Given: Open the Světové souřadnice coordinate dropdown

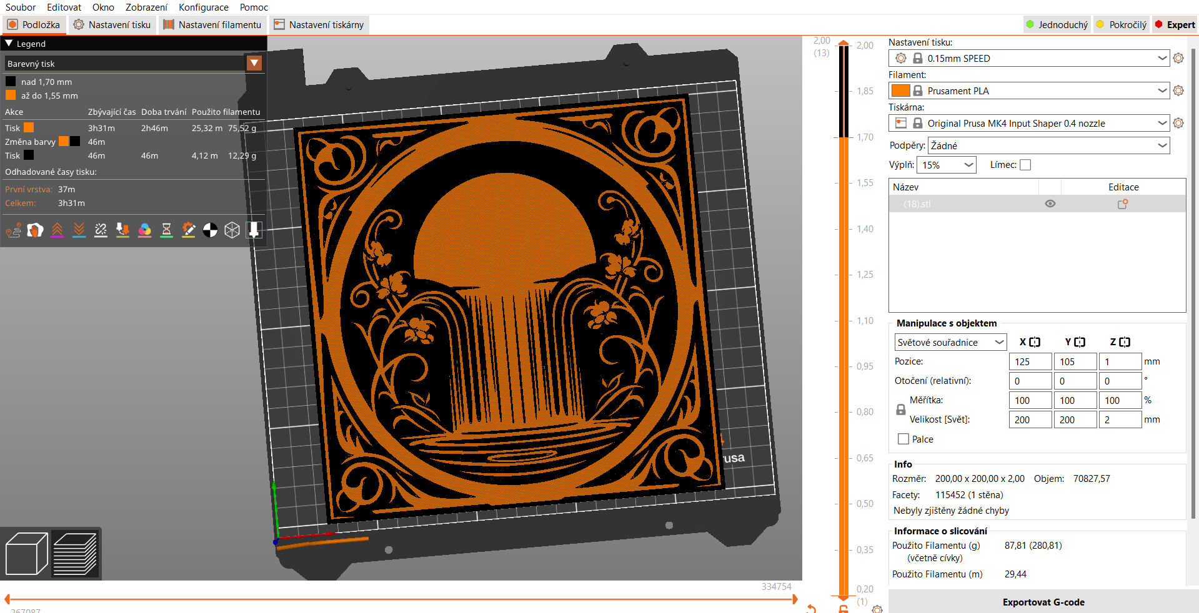Looking at the screenshot, I should 950,342.
